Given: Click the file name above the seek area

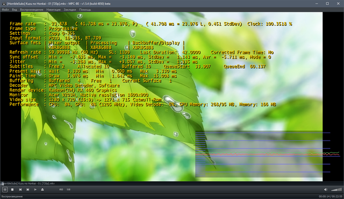Looking at the screenshot, I should click(x=28, y=183).
